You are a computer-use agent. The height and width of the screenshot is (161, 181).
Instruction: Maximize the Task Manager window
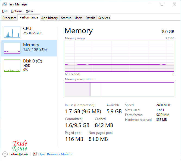[162, 4]
